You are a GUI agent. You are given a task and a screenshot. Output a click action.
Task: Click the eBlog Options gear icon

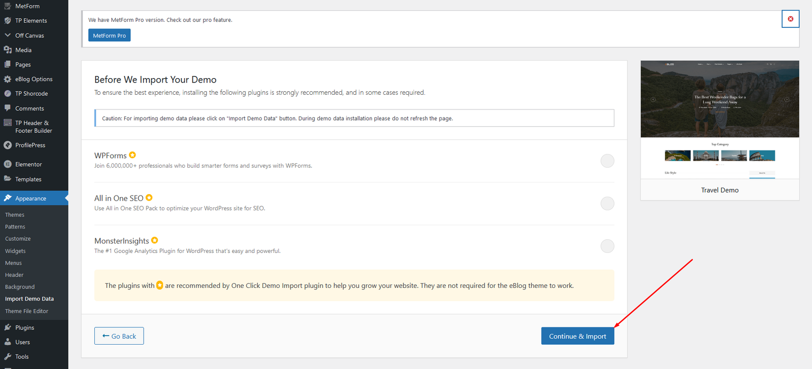coord(8,79)
